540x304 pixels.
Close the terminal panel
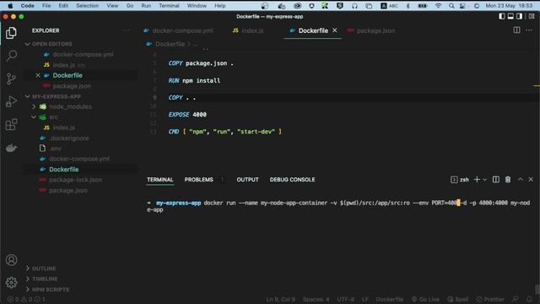pyautogui.click(x=531, y=179)
